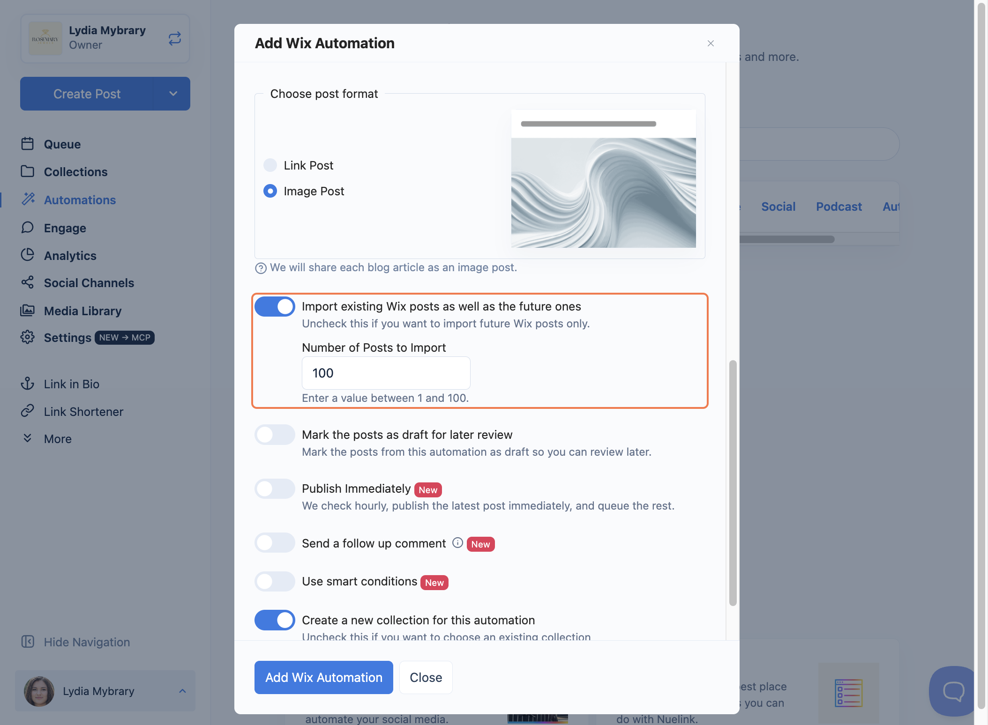Screen dimensions: 988x725
Task: Switch to the Social tab
Action: [x=778, y=207]
